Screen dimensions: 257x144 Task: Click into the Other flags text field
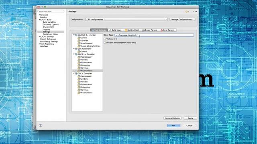(x=154, y=35)
